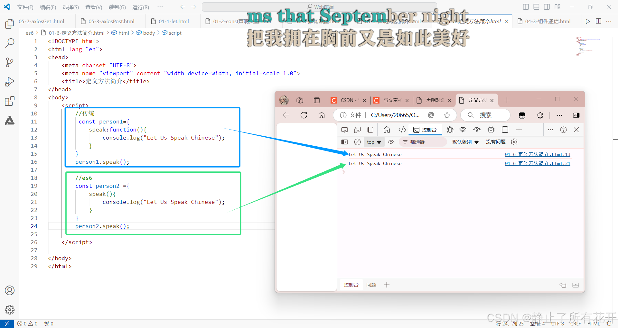Image resolution: width=618 pixels, height=328 pixels.
Task: Toggle the console sidebar in DevTools
Action: pos(344,142)
